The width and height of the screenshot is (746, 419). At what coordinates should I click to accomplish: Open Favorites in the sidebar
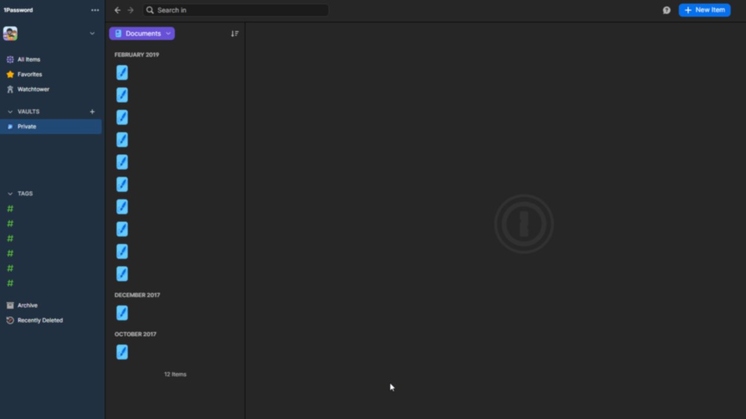(x=29, y=74)
